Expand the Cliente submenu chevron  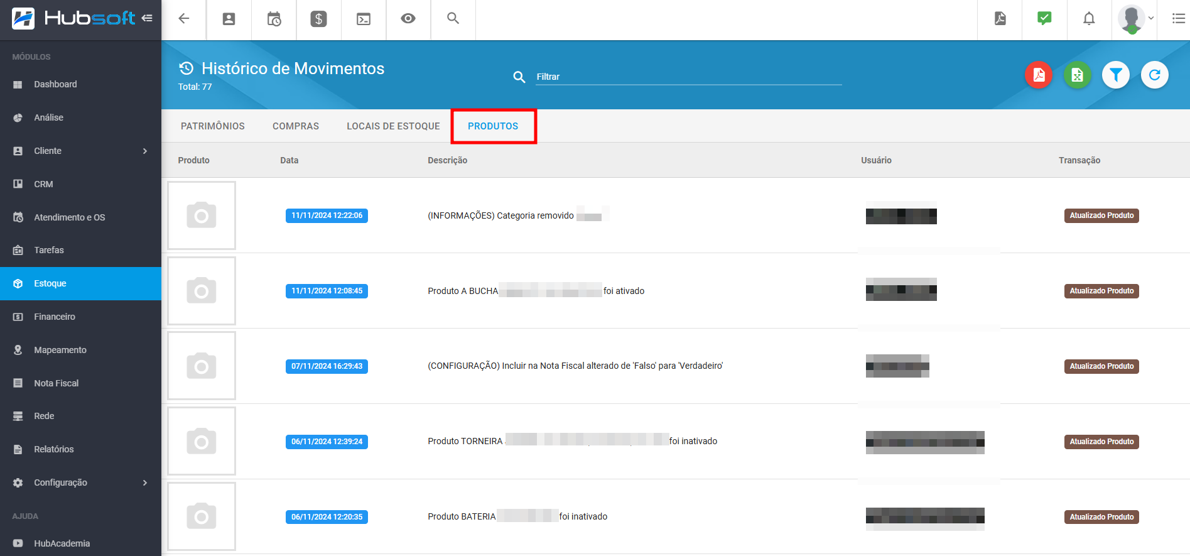145,151
